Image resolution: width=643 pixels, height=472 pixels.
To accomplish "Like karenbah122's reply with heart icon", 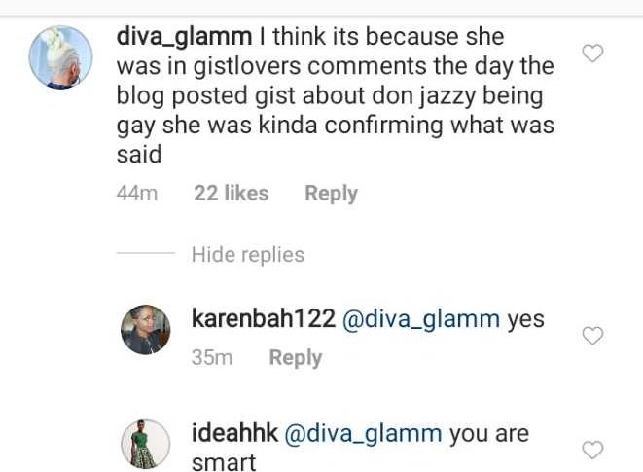I will pyautogui.click(x=592, y=336).
